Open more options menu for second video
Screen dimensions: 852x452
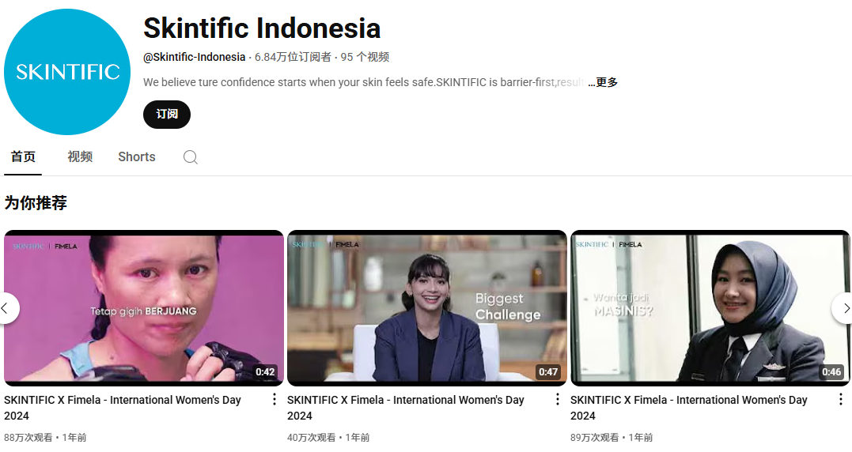tap(557, 400)
